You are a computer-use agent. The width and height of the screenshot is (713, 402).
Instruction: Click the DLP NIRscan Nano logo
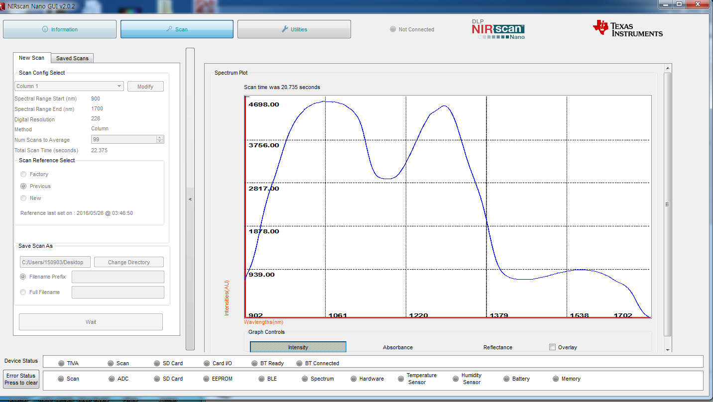point(498,29)
